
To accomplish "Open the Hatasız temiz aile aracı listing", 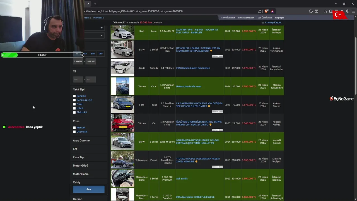I will [x=189, y=87].
